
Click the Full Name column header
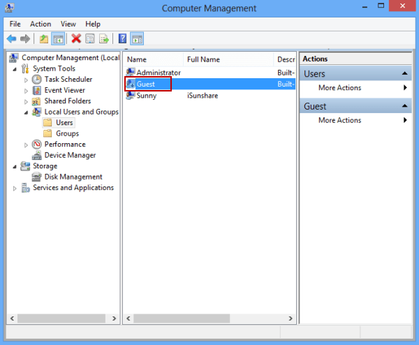(203, 60)
